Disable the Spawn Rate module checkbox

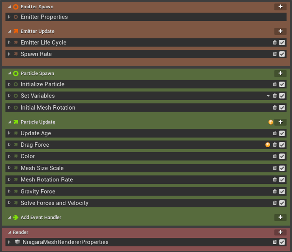pyautogui.click(x=282, y=54)
